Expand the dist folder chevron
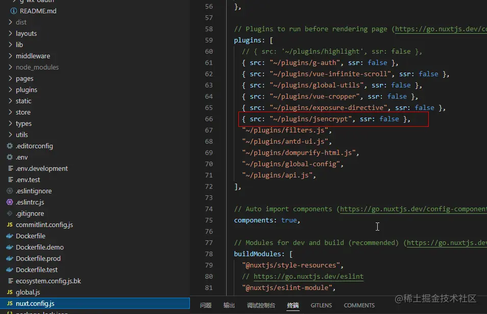487x314 pixels. 10,22
